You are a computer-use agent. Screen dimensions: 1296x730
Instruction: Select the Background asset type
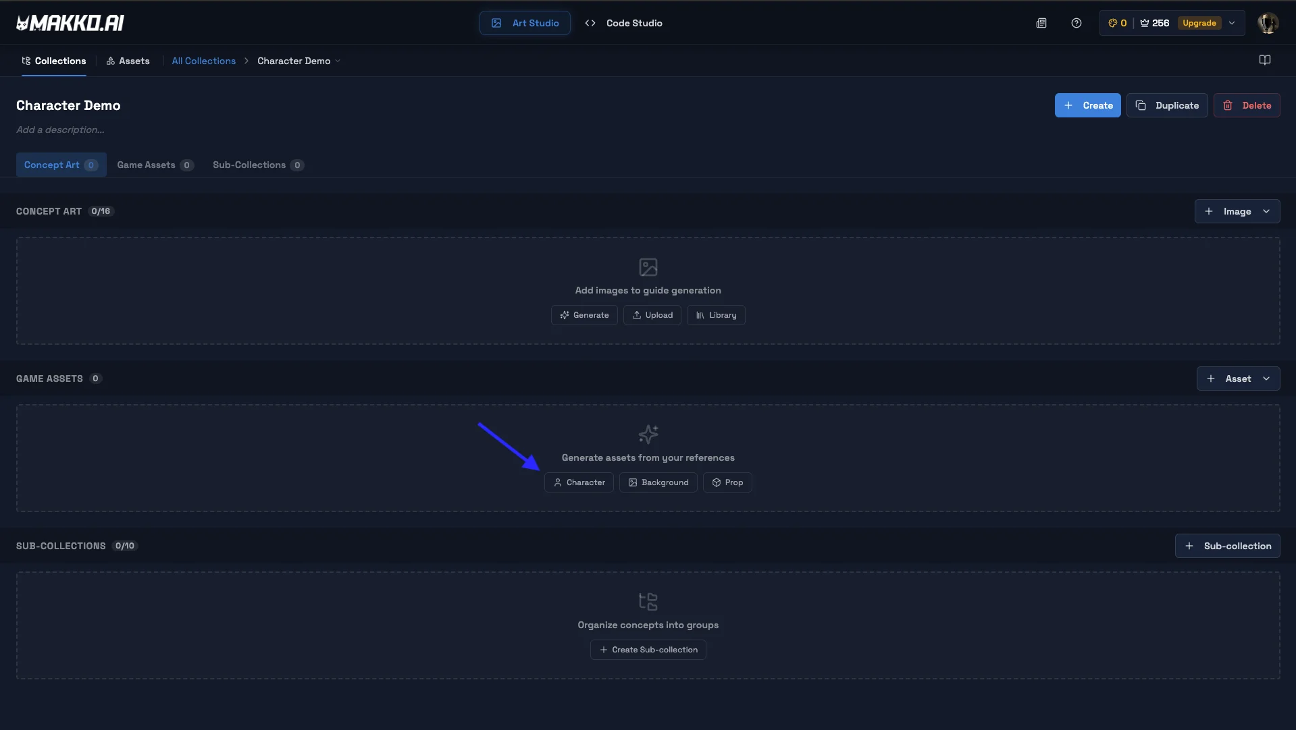pyautogui.click(x=658, y=482)
